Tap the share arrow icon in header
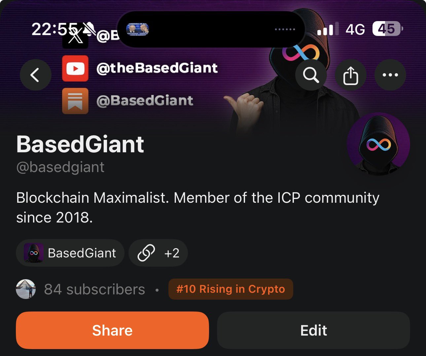The image size is (426, 356). pyautogui.click(x=351, y=75)
